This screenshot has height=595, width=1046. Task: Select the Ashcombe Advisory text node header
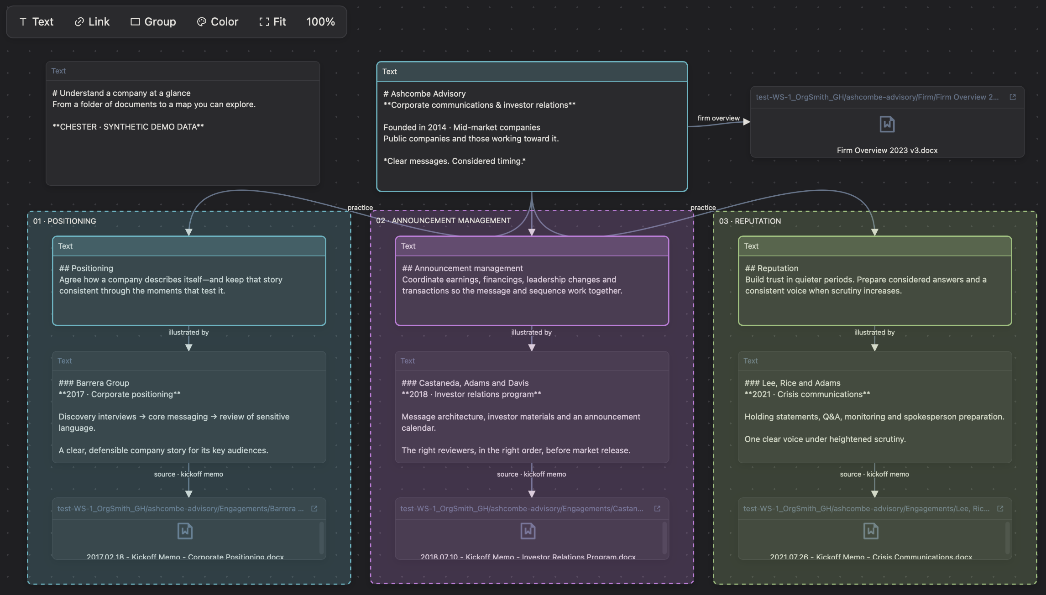pyautogui.click(x=532, y=72)
